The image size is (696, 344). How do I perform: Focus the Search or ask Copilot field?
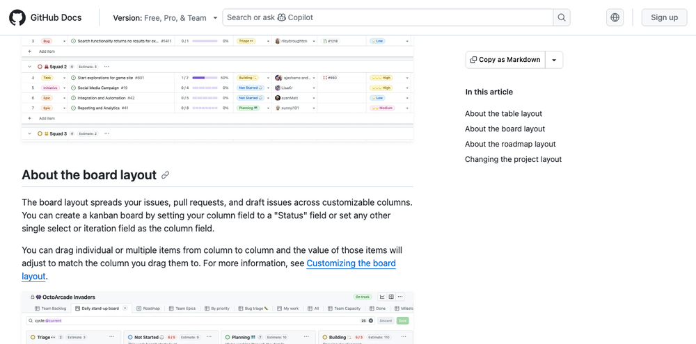click(388, 17)
